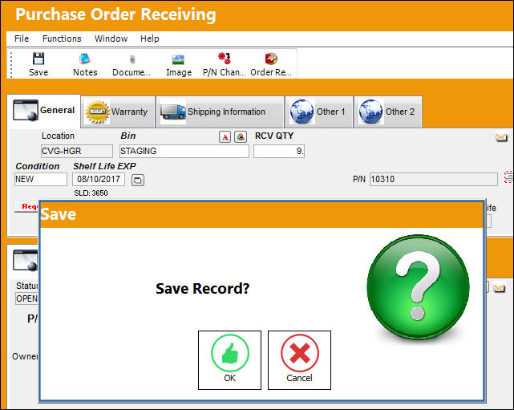Open the Image toolbar item
This screenshot has height=410, width=514.
coord(179,65)
